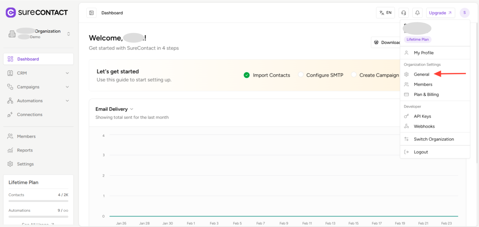Click the sidebar Settings gear icon
Screen dimensions: 479x227
pos(10,164)
